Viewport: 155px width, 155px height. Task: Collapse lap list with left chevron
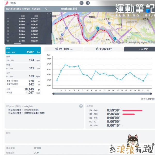pyautogui.click(x=48, y=13)
